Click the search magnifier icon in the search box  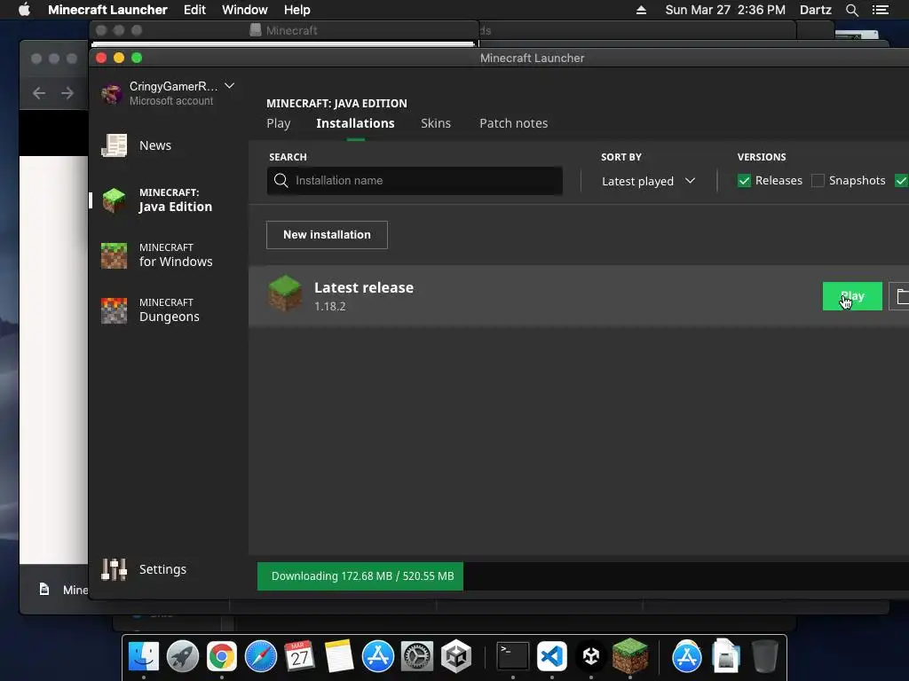pyautogui.click(x=281, y=181)
